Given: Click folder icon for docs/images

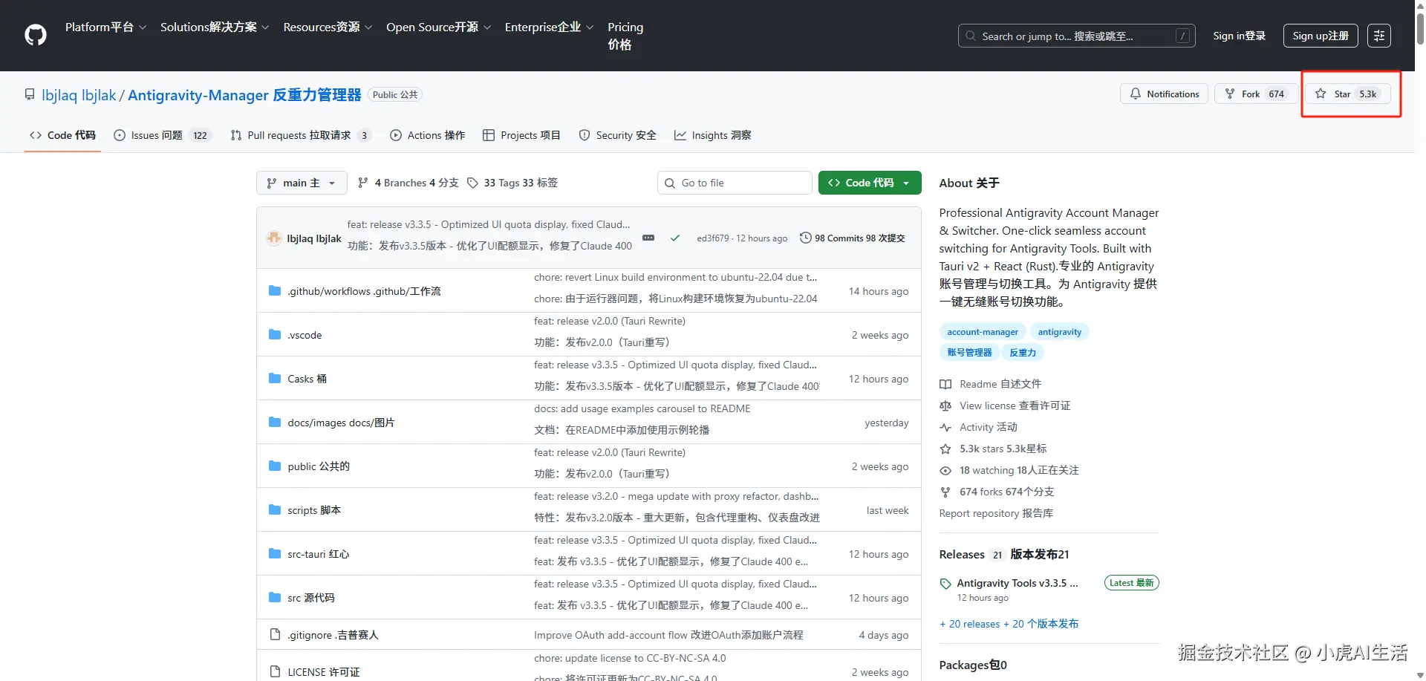Looking at the screenshot, I should pyautogui.click(x=275, y=422).
